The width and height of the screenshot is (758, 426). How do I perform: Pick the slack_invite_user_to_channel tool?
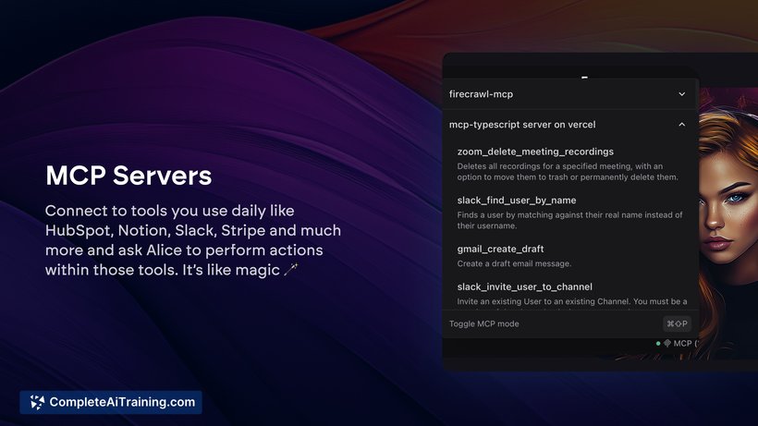pyautogui.click(x=524, y=286)
